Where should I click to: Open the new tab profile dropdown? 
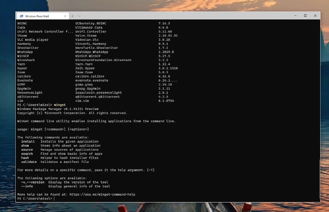pos(79,16)
